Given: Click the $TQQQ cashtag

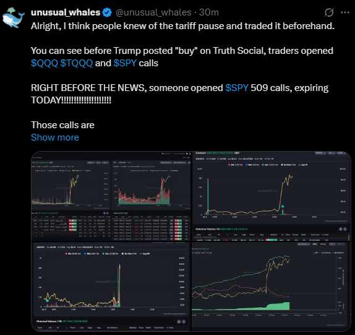Looking at the screenshot, I should (x=77, y=63).
